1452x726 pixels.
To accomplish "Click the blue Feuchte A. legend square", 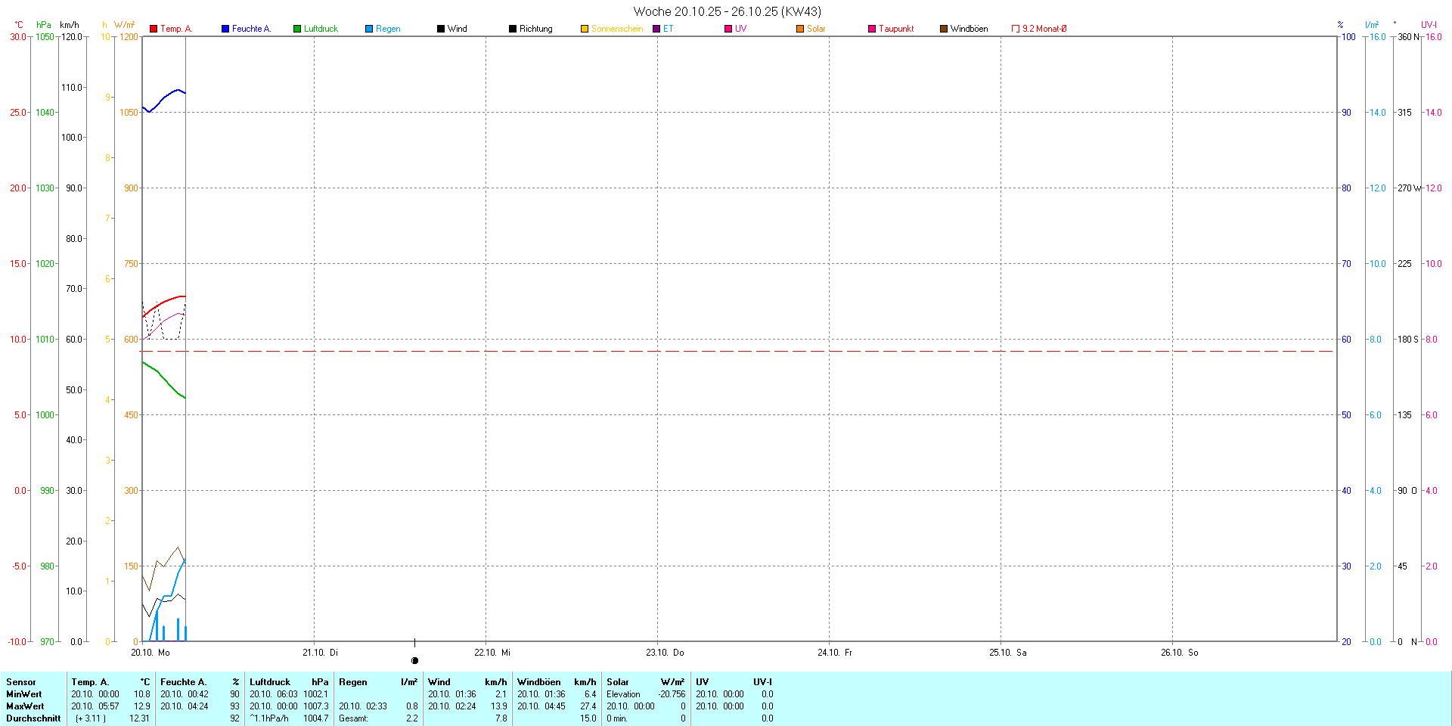I will point(225,29).
